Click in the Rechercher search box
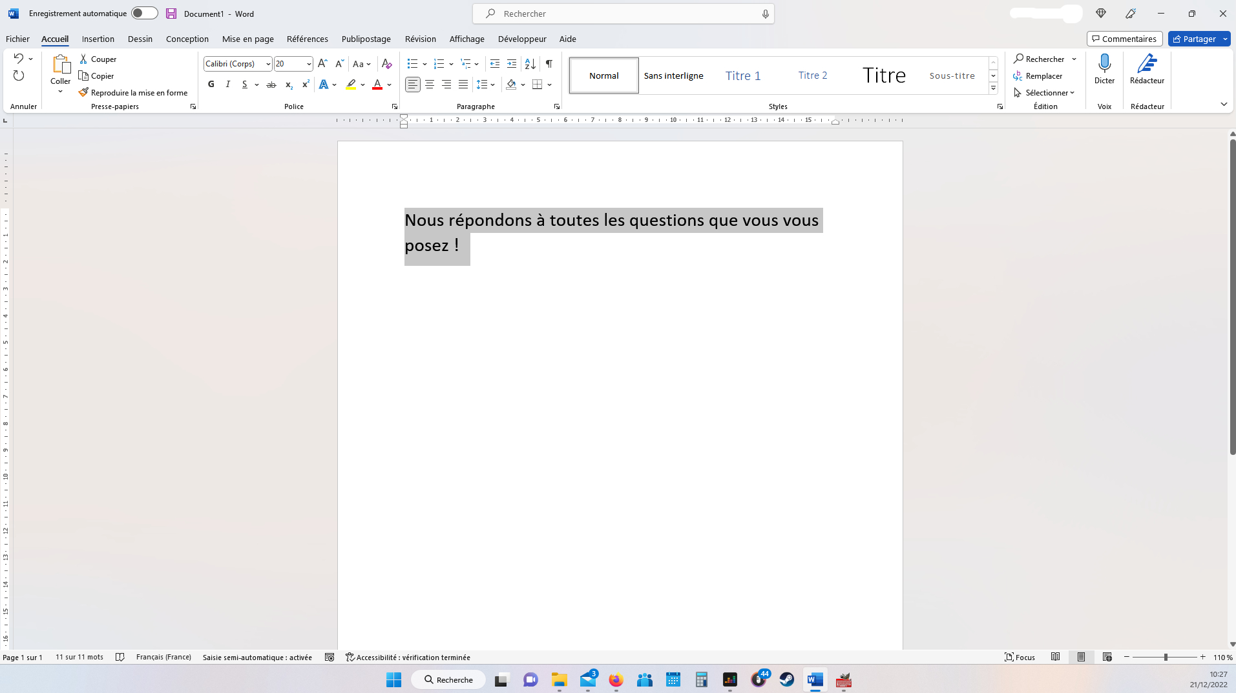Screen dimensions: 1236x693 [x=623, y=14]
